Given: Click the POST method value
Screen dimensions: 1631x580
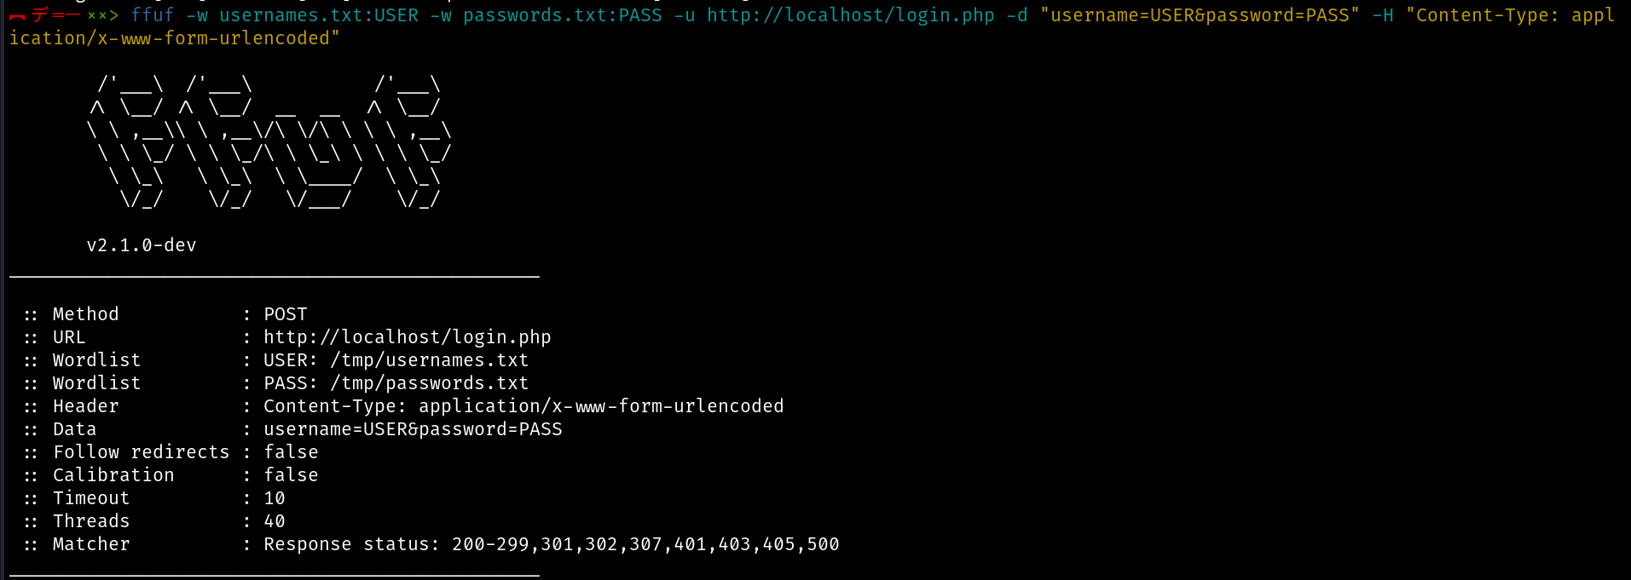Looking at the screenshot, I should [x=286, y=314].
